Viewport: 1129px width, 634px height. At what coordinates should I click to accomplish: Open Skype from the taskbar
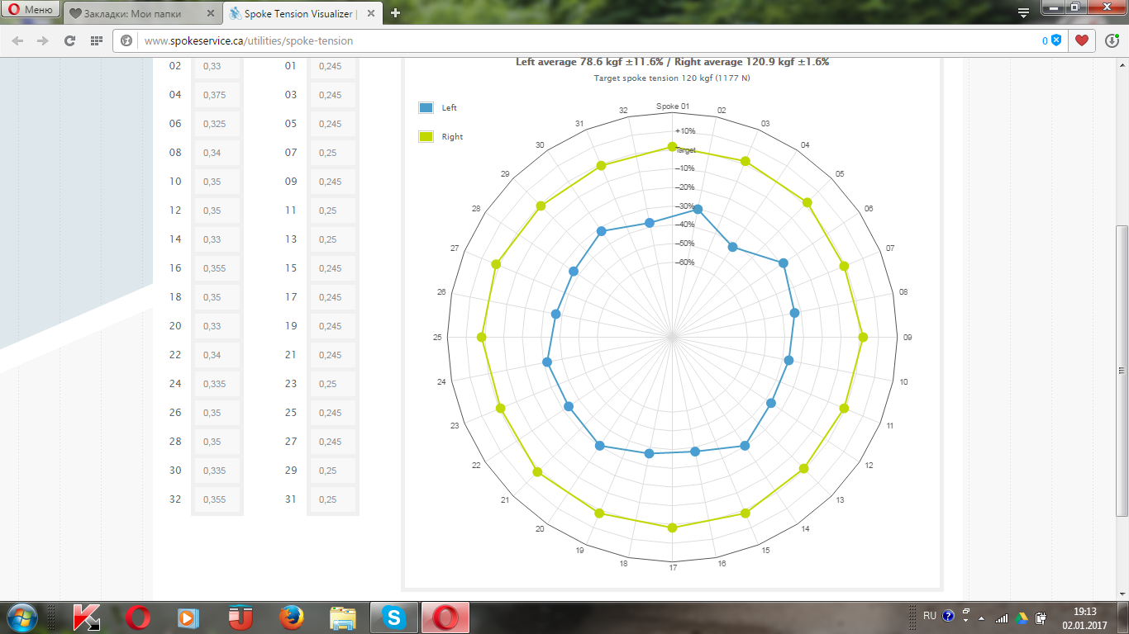pyautogui.click(x=394, y=617)
